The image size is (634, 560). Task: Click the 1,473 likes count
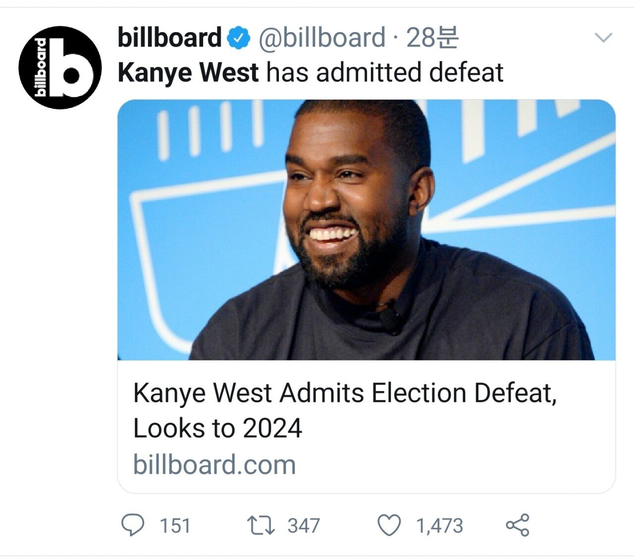(x=439, y=526)
